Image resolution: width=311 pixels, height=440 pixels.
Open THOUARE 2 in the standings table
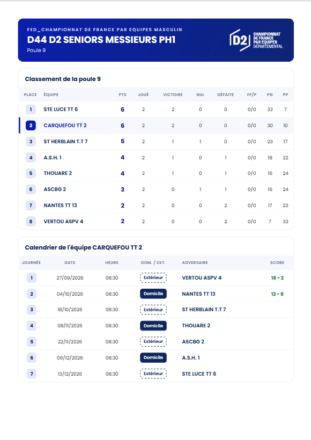coord(58,173)
